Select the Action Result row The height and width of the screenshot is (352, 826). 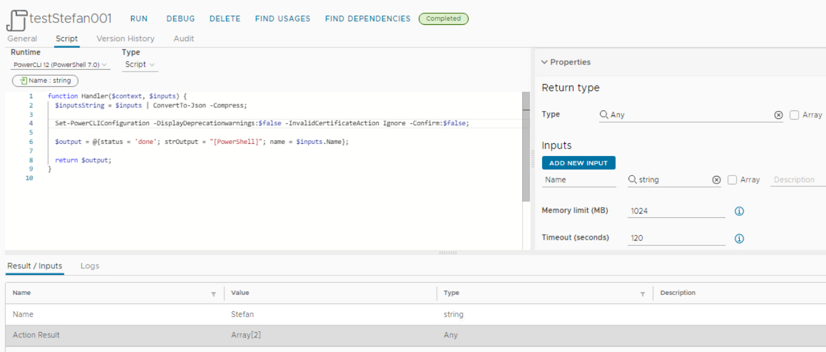415,335
